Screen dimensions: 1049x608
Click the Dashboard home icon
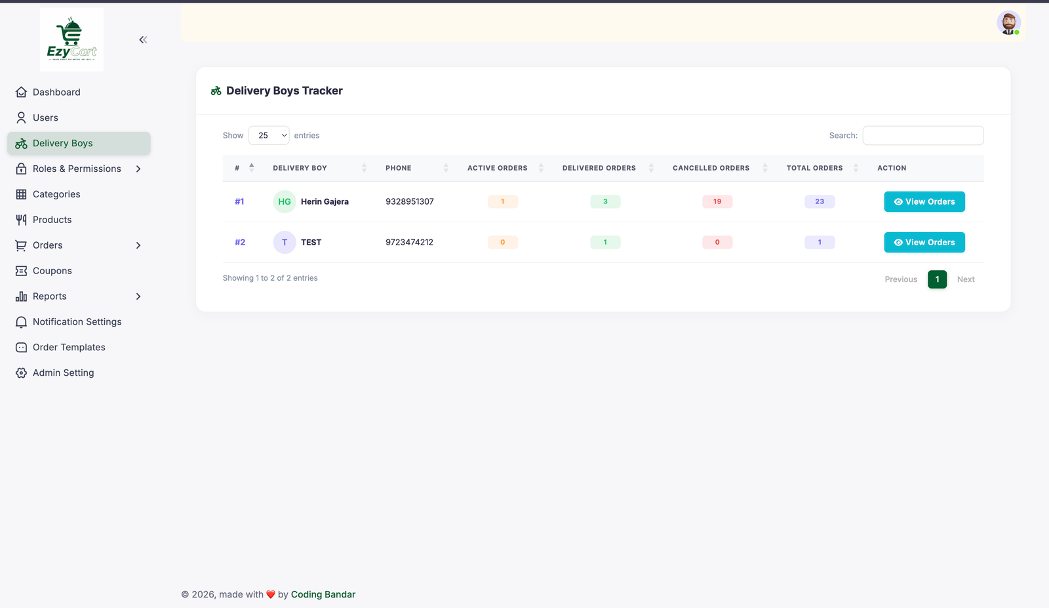click(21, 92)
